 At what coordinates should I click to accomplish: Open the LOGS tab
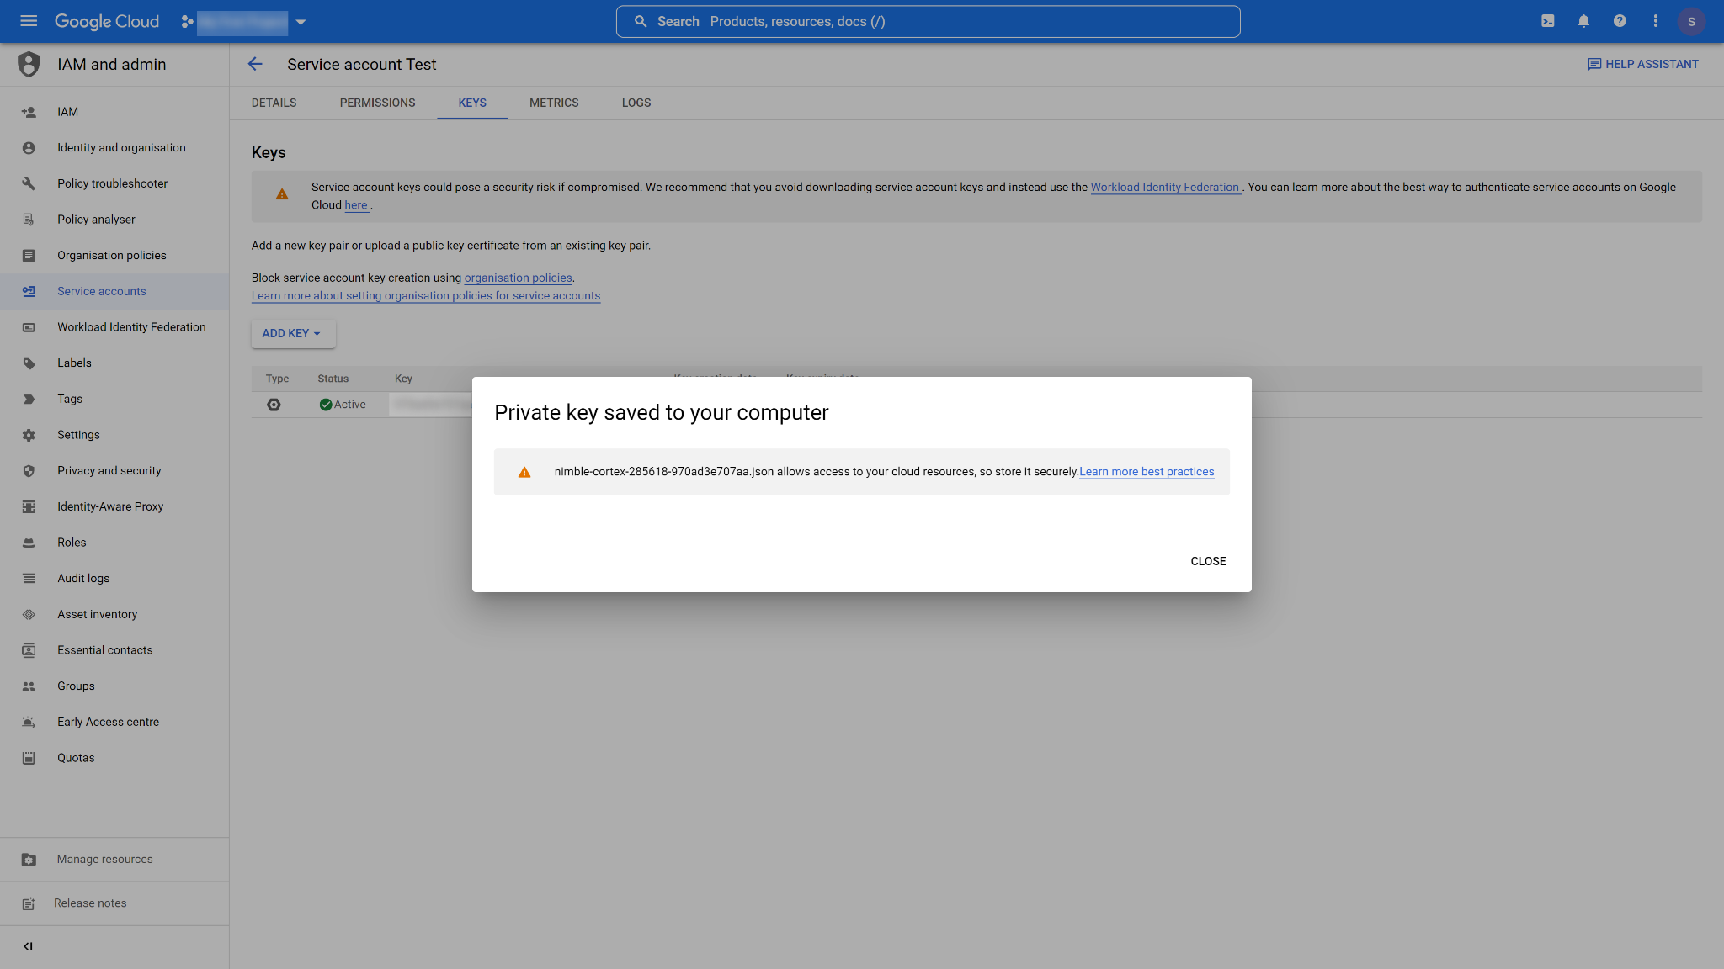click(x=636, y=103)
